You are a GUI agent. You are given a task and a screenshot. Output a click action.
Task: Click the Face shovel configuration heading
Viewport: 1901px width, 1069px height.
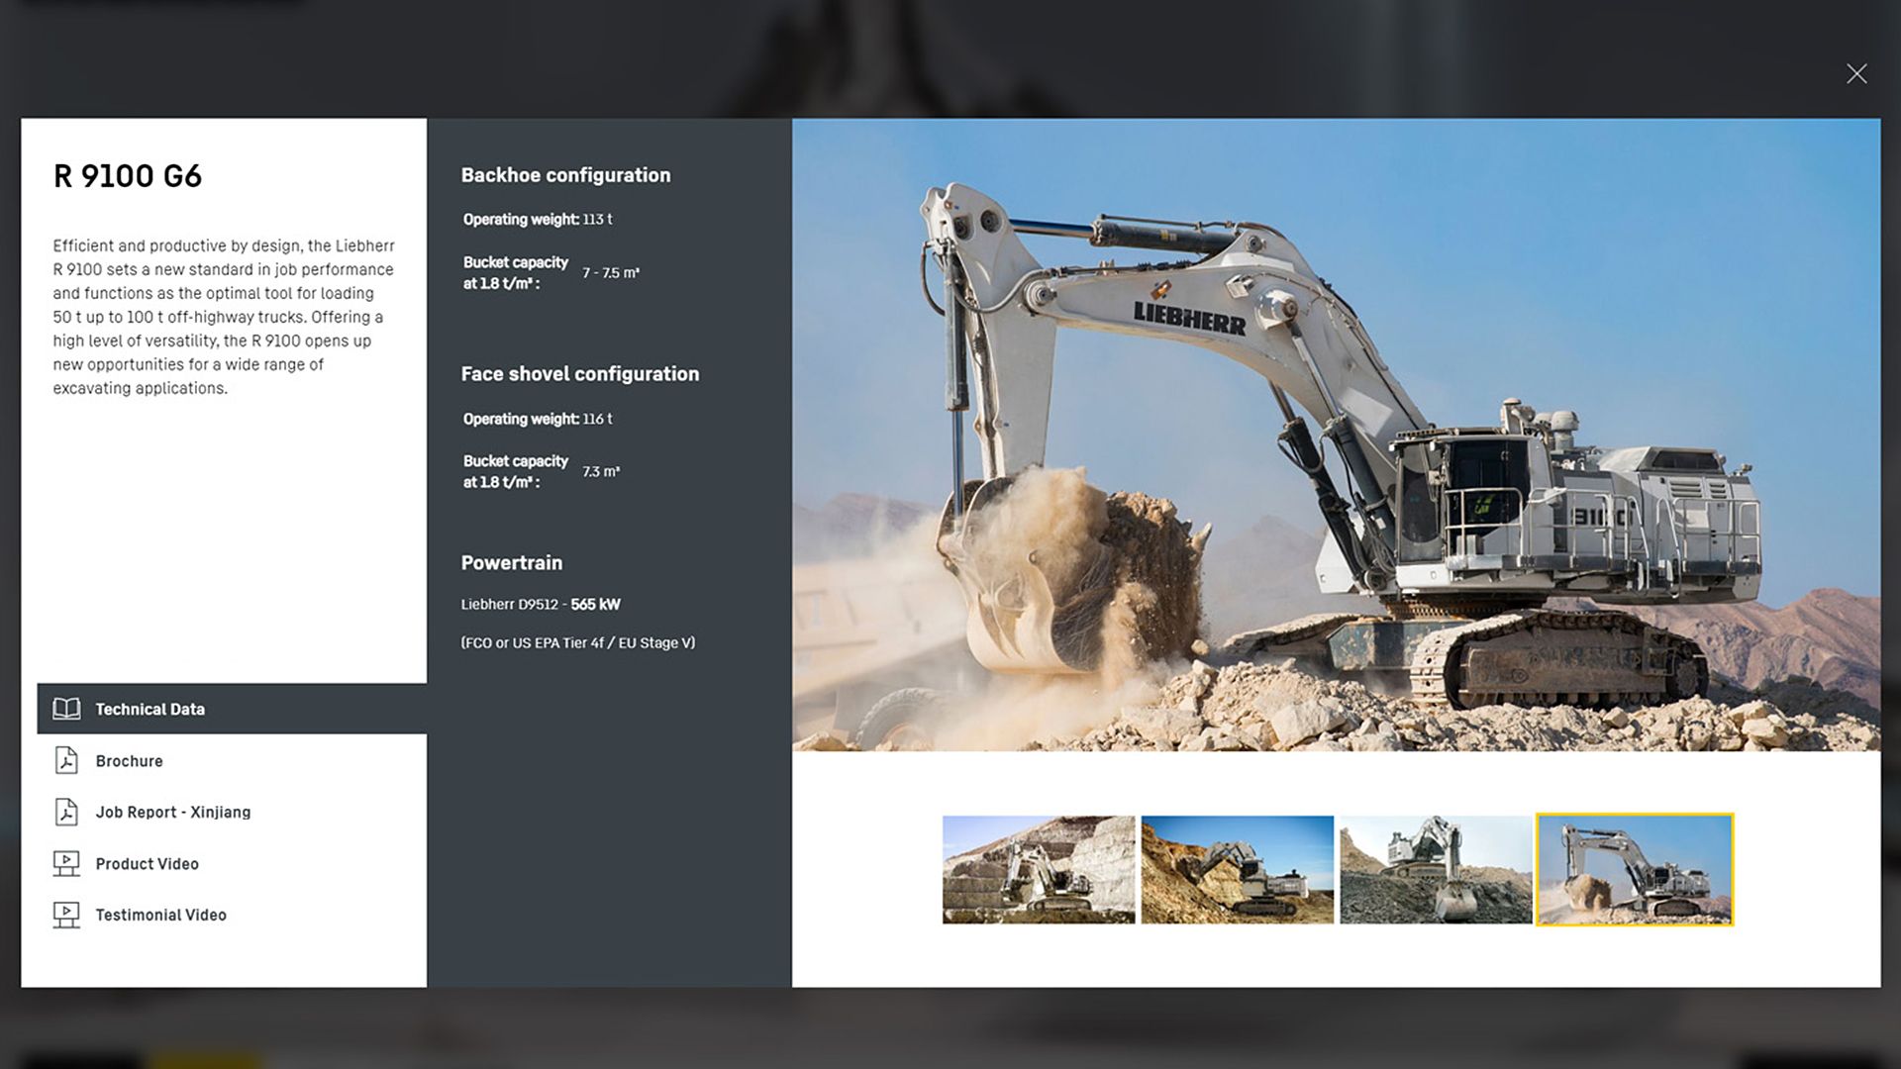pyautogui.click(x=579, y=374)
